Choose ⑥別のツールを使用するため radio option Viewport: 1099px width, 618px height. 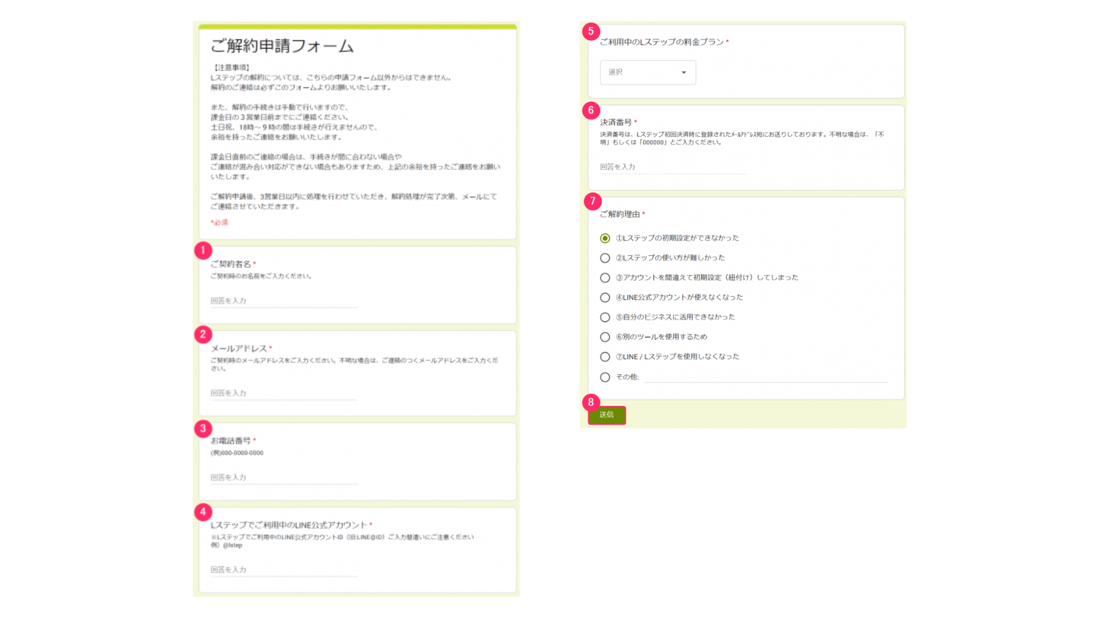point(605,337)
